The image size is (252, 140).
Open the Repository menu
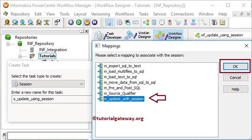20,14
